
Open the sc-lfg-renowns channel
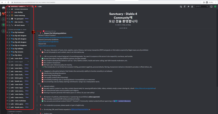pyautogui.click(x=18, y=52)
